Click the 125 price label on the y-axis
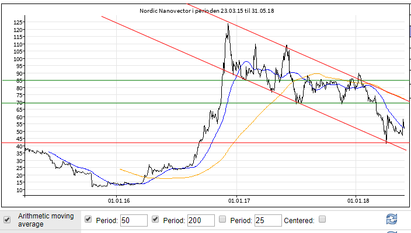This screenshot has height=233, width=411. point(18,23)
